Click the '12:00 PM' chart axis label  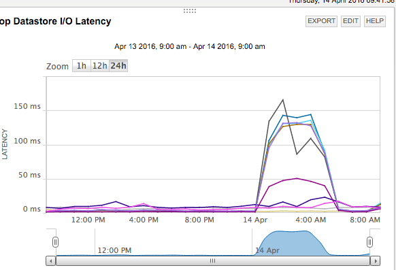pos(88,220)
